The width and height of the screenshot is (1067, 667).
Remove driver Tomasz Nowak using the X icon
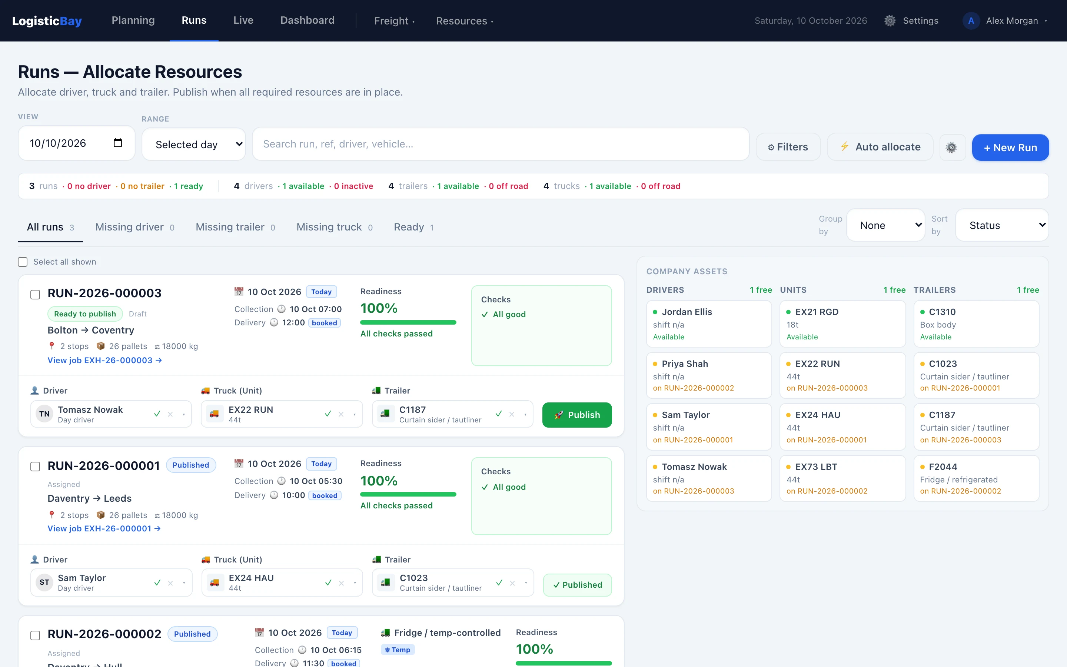pos(170,414)
